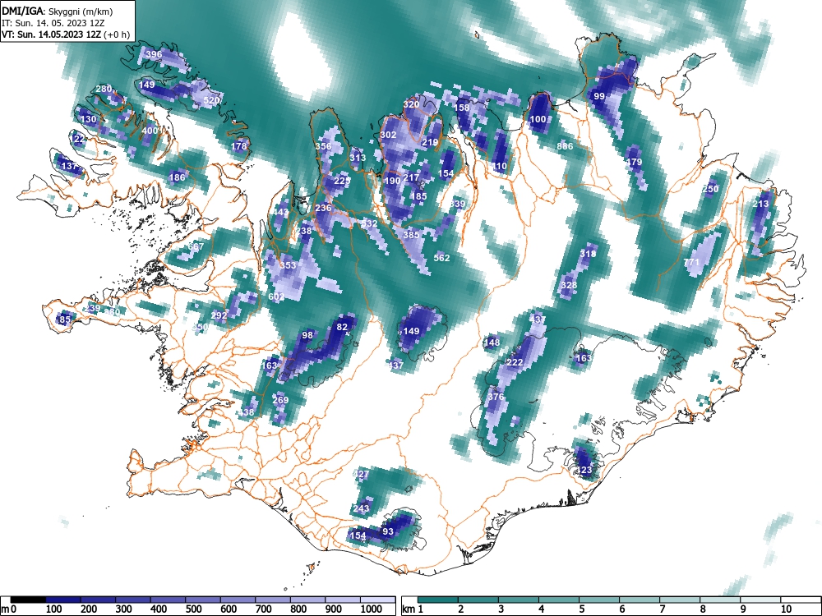The width and height of the screenshot is (822, 616).
Task: Click the map value '158'
Action: (462, 108)
